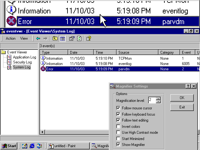Toggle the Show/Hide Console Tree icon
Viewport: 200px width, 150px height.
click(62, 38)
